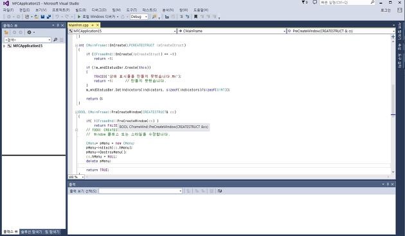Image resolution: width=405 pixels, height=236 pixels.
Task: Open the View menu
Action: 40,10
